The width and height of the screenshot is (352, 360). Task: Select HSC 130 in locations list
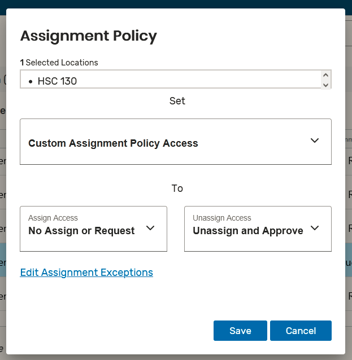click(x=57, y=81)
